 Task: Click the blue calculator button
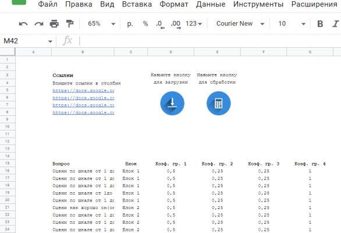[x=219, y=103]
